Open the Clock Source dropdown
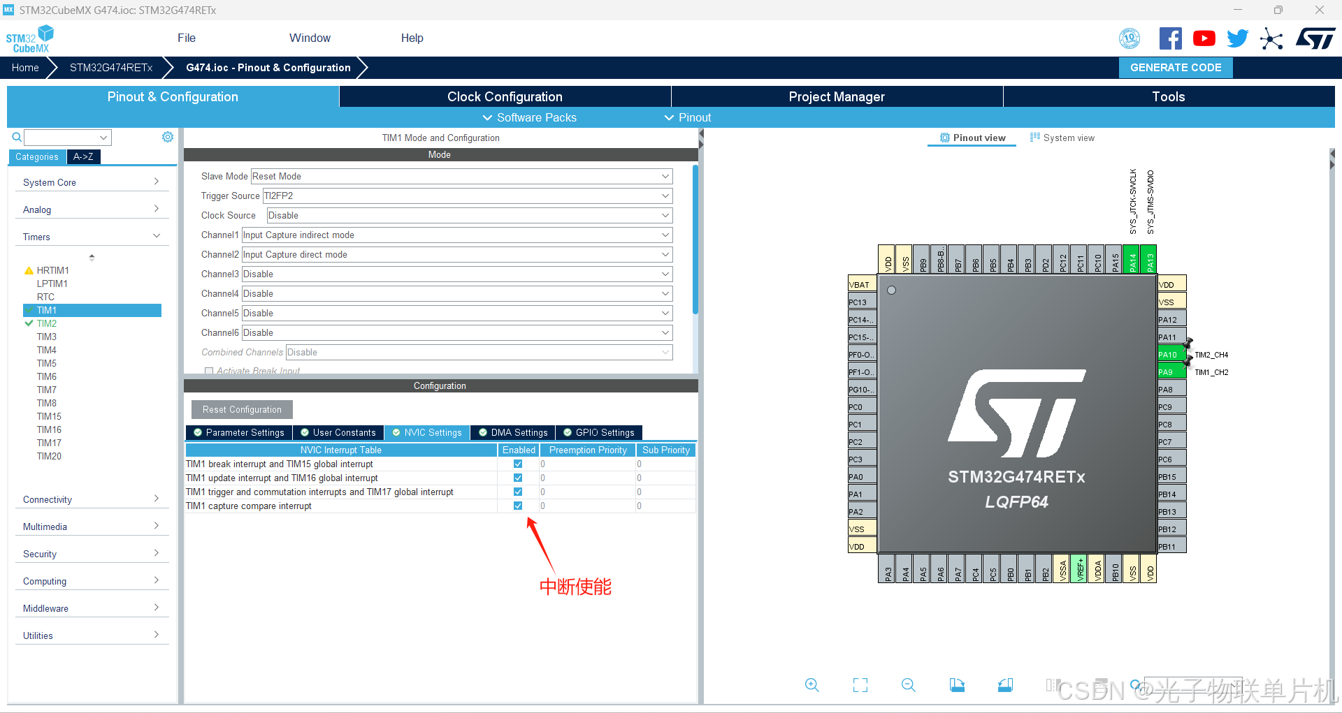This screenshot has width=1342, height=713. click(x=470, y=216)
